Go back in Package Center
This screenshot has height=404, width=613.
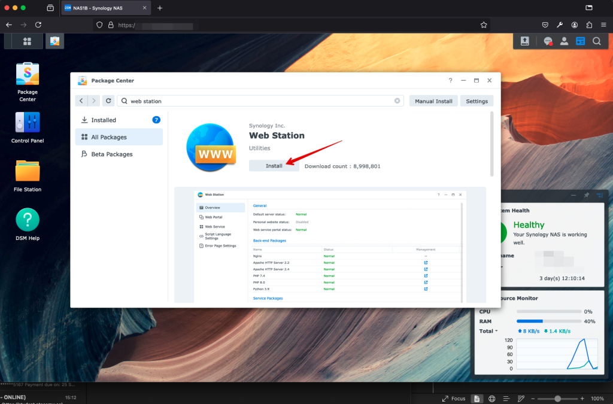pyautogui.click(x=81, y=101)
